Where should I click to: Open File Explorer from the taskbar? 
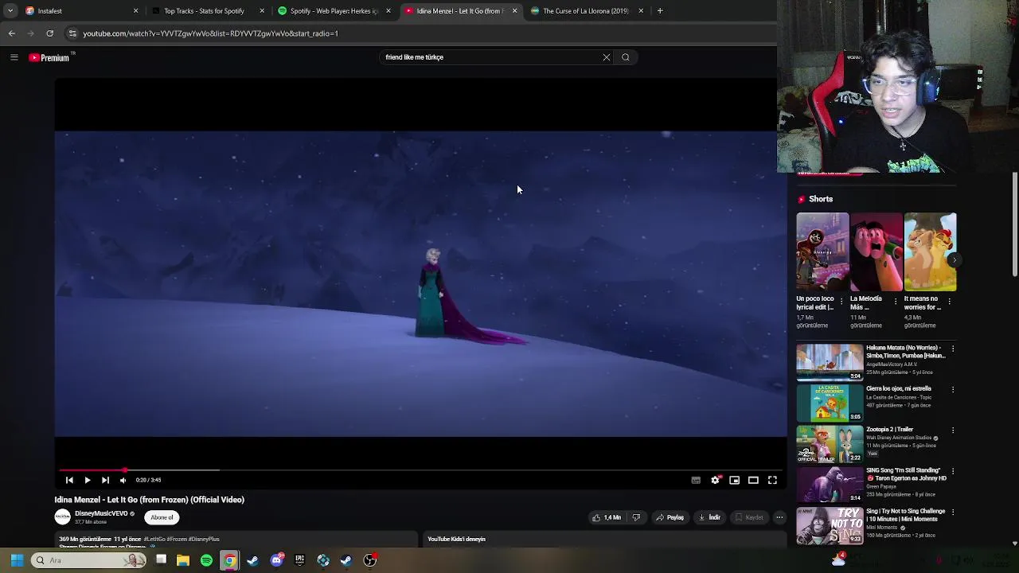coord(183,560)
